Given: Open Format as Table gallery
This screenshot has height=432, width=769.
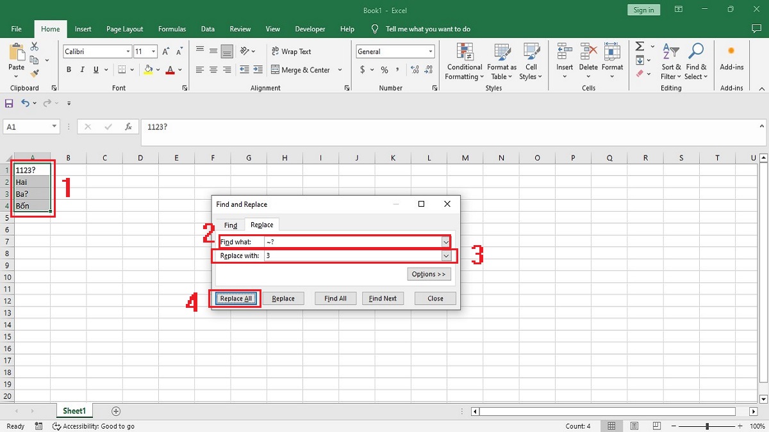Looking at the screenshot, I should [x=501, y=61].
